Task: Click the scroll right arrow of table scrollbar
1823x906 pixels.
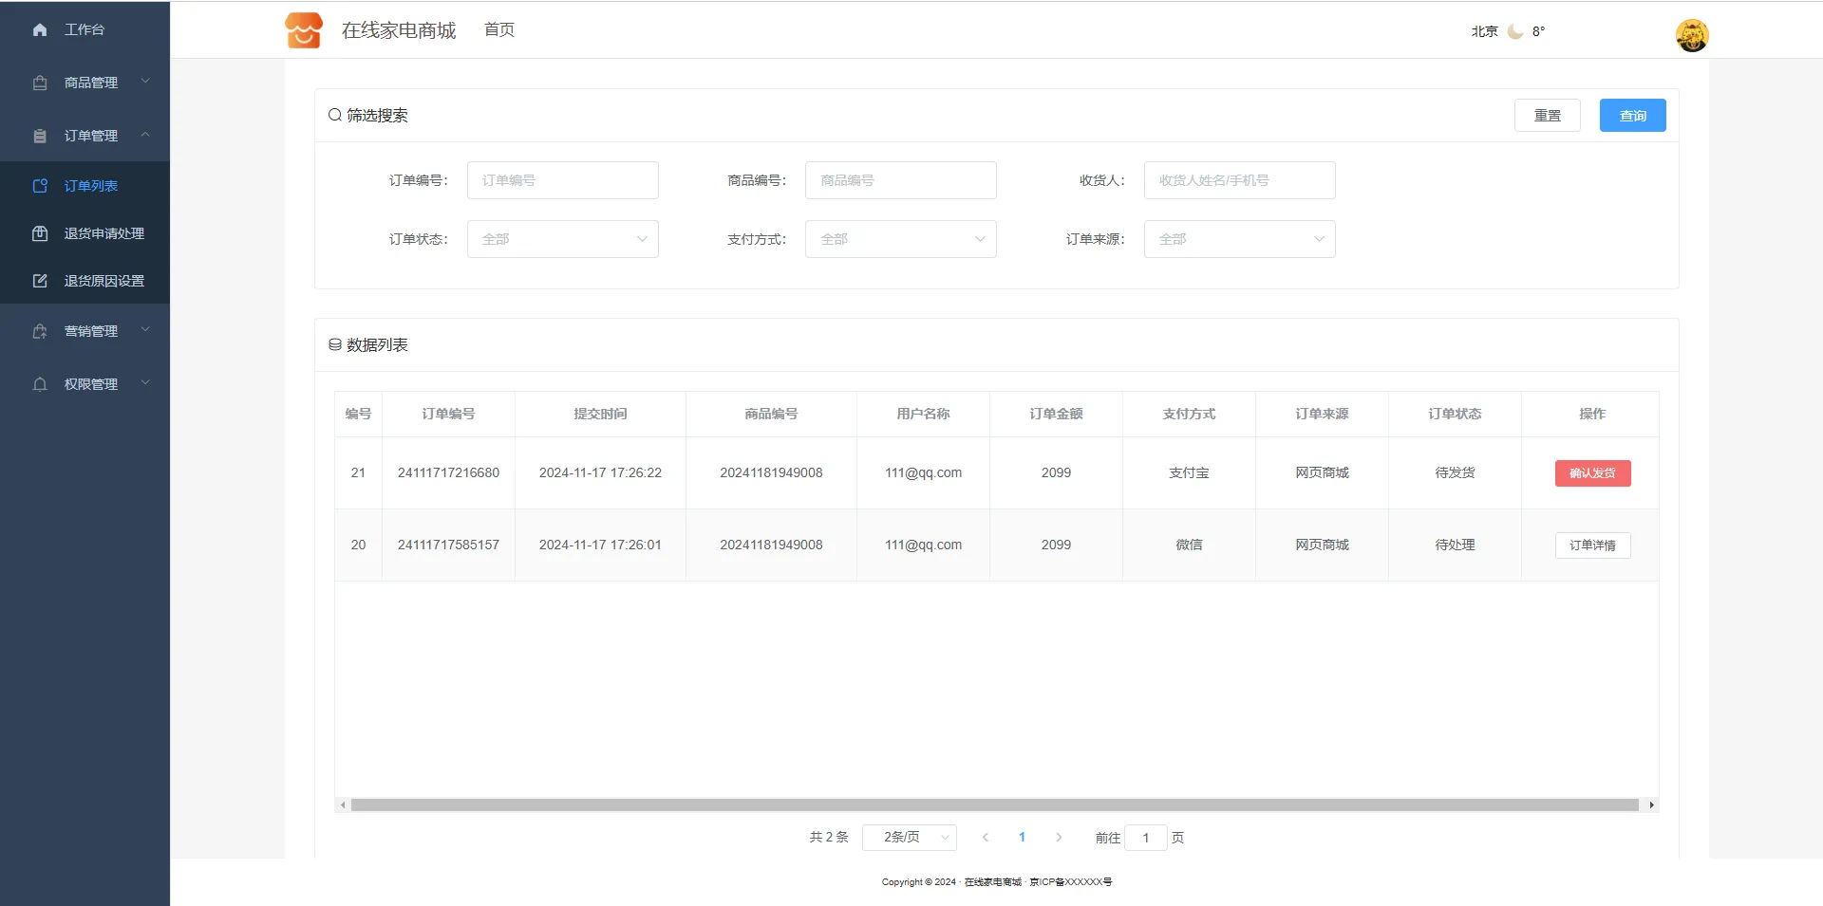Action: pyautogui.click(x=1651, y=805)
